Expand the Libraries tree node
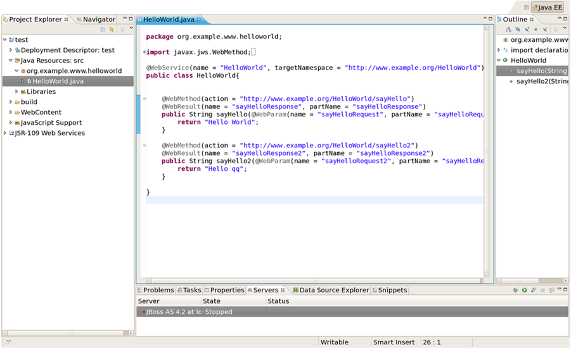Viewport: 571px width, 350px height. click(17, 92)
